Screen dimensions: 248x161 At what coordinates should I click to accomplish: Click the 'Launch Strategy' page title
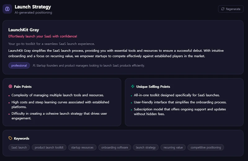click(x=33, y=7)
